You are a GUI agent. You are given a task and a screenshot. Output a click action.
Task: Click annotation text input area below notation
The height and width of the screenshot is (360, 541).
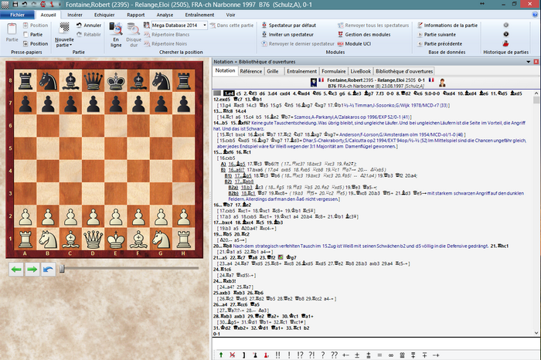tap(376, 343)
